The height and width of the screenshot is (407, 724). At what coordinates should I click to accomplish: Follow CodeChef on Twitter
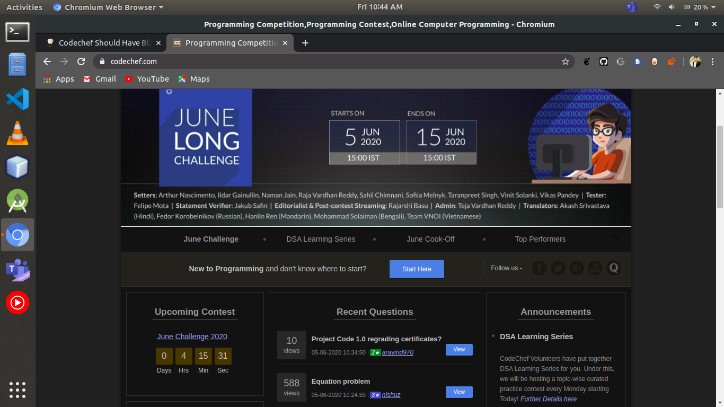click(x=558, y=268)
